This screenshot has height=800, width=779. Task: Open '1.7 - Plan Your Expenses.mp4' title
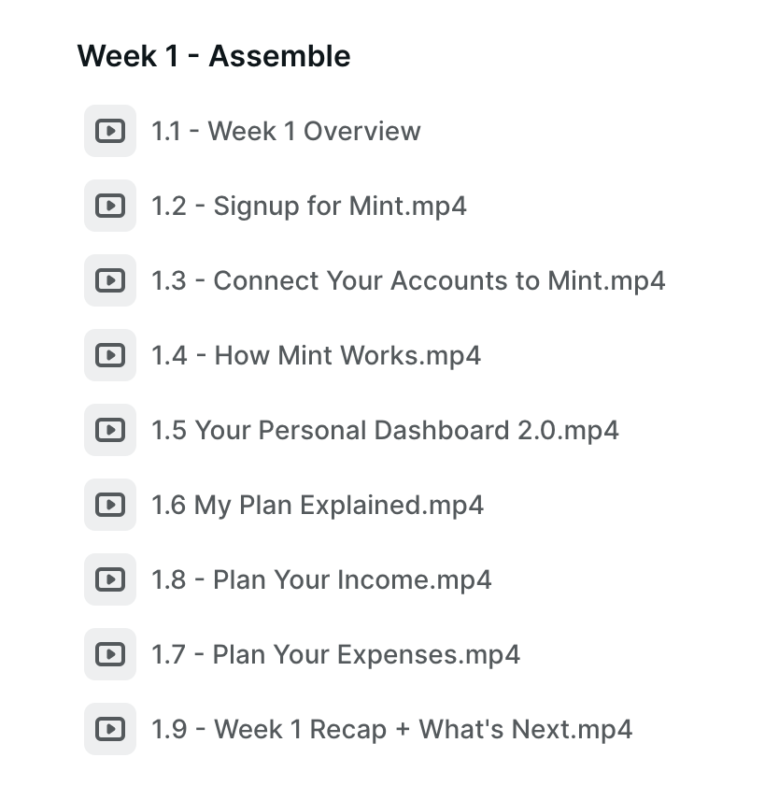pyautogui.click(x=335, y=654)
